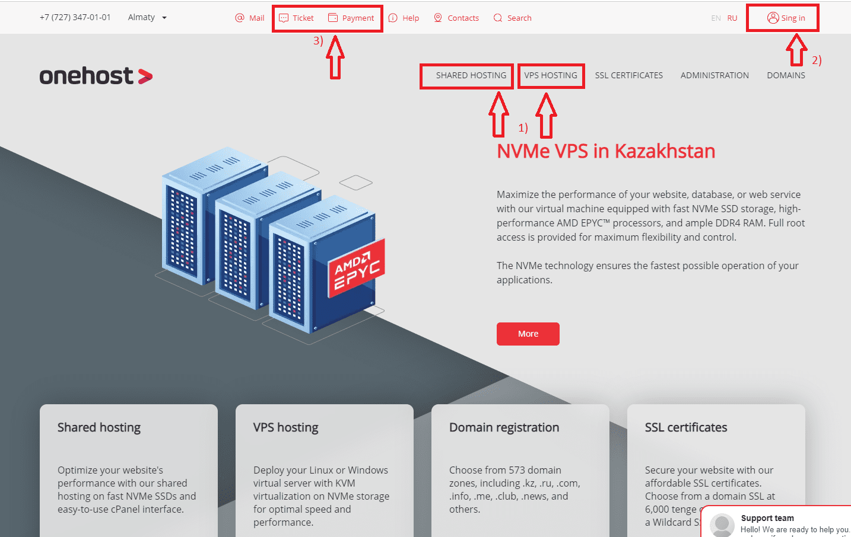Open the Support team chat widget
The image size is (851, 537).
[776, 522]
